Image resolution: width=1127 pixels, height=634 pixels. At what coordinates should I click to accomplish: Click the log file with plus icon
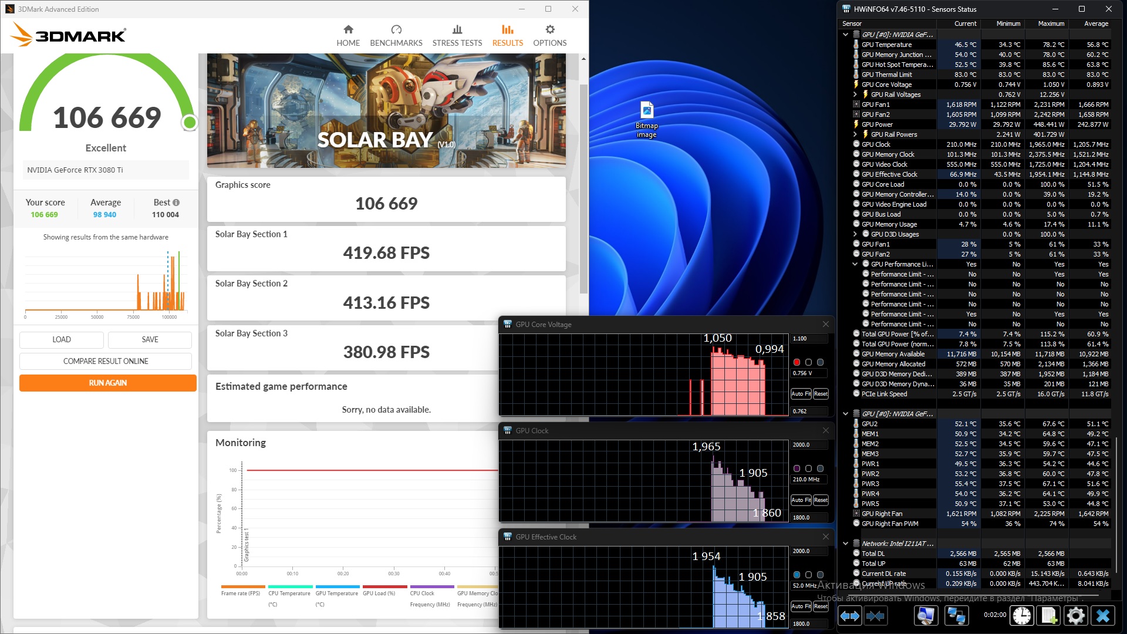point(1048,615)
